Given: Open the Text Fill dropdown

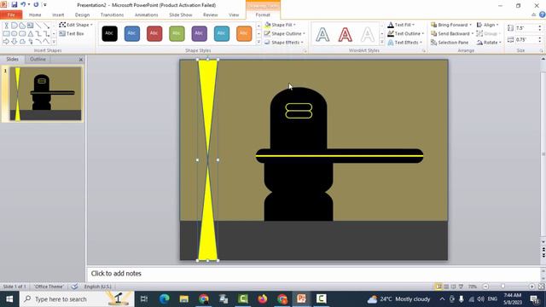Looking at the screenshot, I should (x=401, y=25).
